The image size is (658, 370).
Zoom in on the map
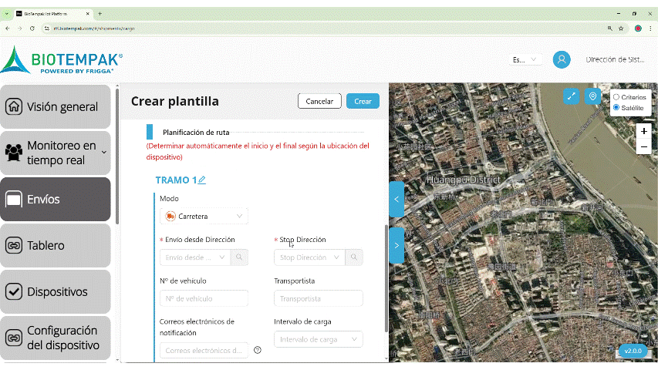pos(644,131)
